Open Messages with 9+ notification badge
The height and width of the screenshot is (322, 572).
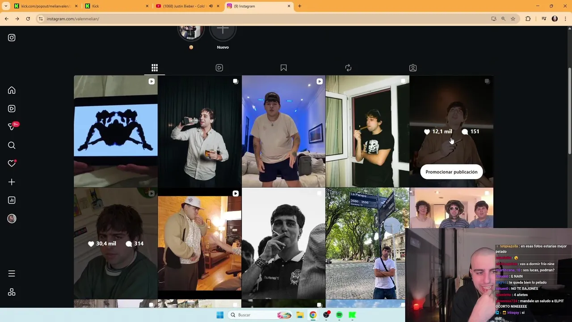click(x=12, y=127)
